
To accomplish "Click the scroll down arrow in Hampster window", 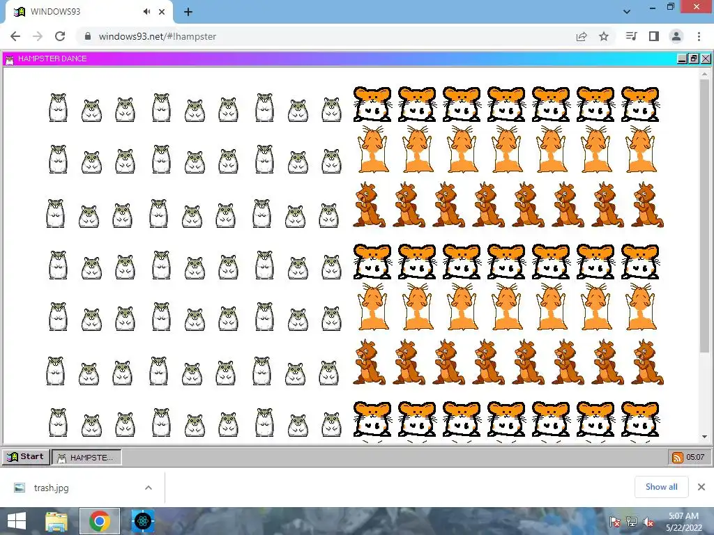I will pos(704,437).
